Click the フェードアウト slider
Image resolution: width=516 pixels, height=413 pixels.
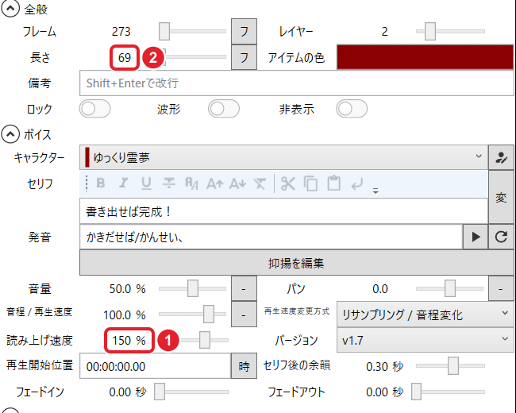(449, 392)
